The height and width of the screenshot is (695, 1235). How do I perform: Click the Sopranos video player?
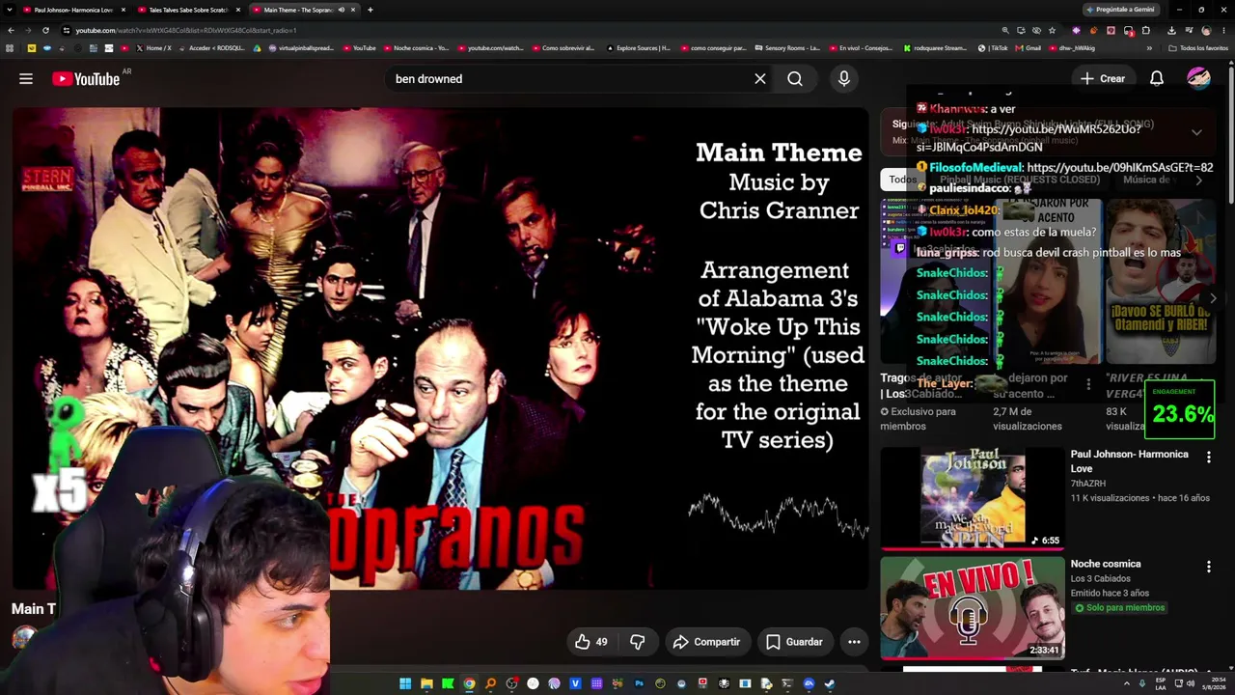click(x=440, y=347)
